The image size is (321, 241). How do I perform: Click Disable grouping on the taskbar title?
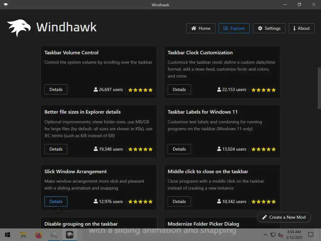[x=81, y=224]
